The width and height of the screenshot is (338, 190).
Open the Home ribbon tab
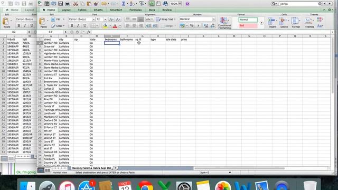(x=49, y=10)
